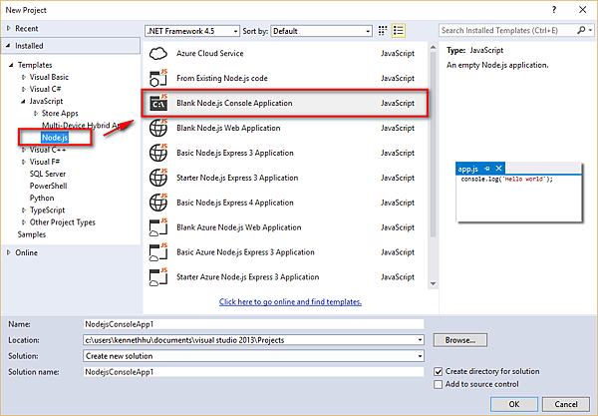This screenshot has width=598, height=416.
Task: Click the Starter Node.js Express 3 Application icon
Action: (x=158, y=178)
